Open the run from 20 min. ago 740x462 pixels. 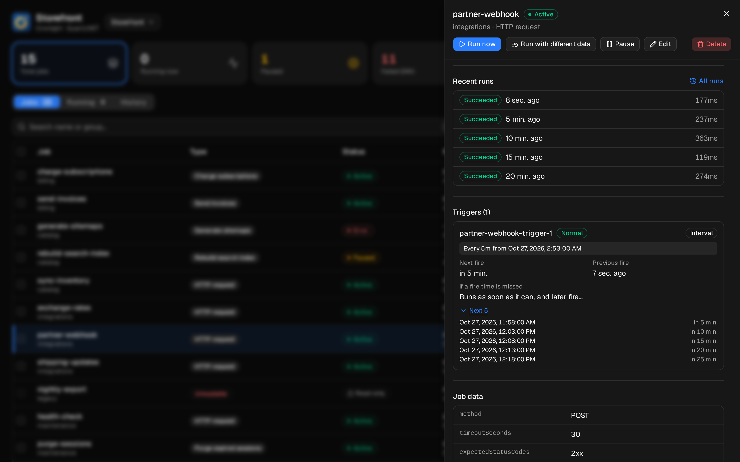(x=588, y=176)
